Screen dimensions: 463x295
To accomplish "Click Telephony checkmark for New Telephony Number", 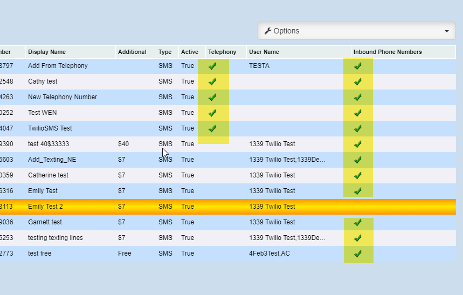I will 212,98.
